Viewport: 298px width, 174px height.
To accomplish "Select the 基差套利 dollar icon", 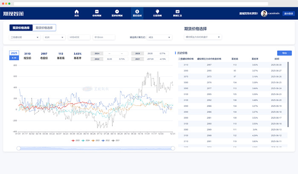I will click(x=137, y=12).
